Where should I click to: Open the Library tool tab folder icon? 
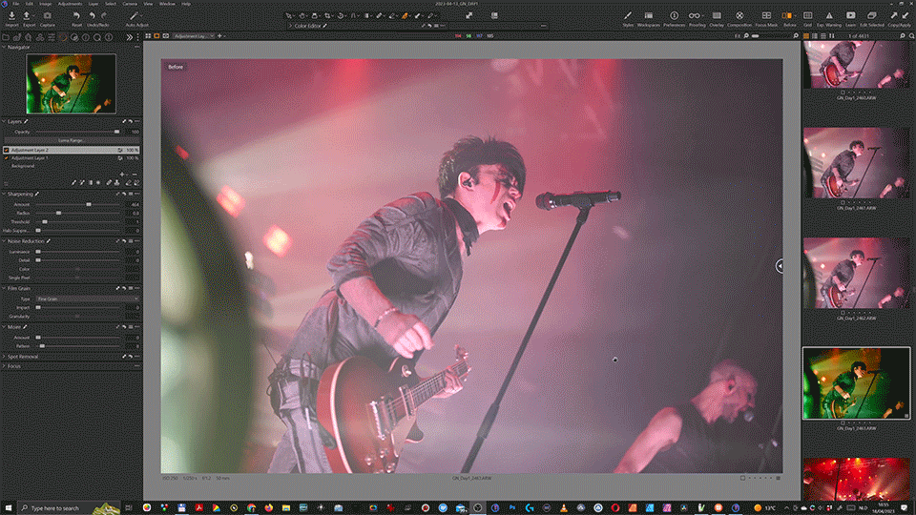pos(6,37)
